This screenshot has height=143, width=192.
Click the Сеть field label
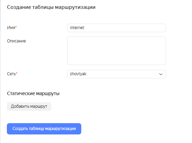[11, 74]
